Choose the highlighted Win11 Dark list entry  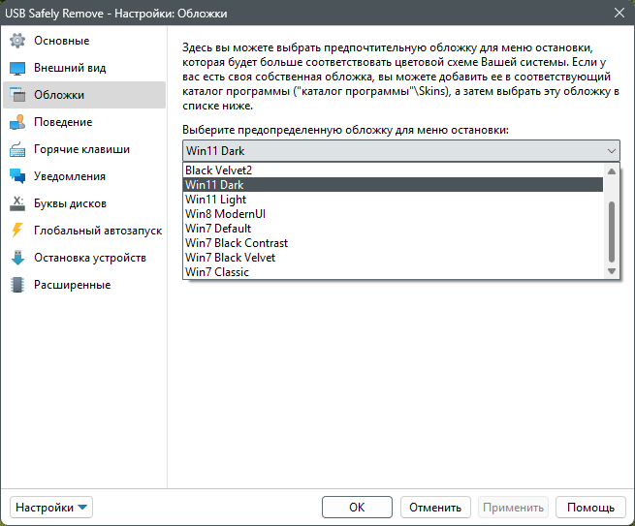coord(393,184)
